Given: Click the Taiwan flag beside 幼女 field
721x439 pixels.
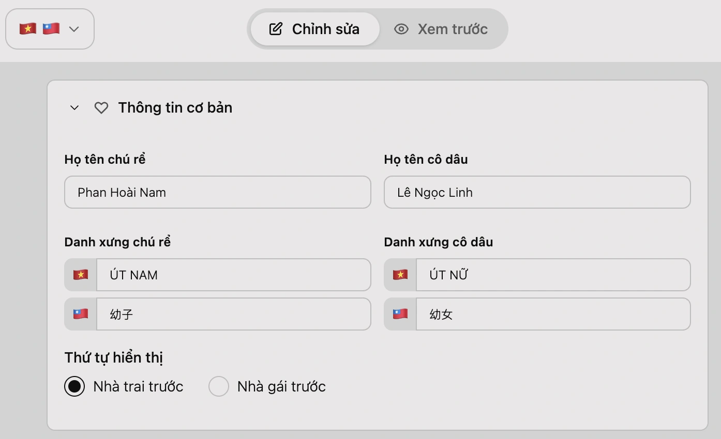Looking at the screenshot, I should 399,314.
